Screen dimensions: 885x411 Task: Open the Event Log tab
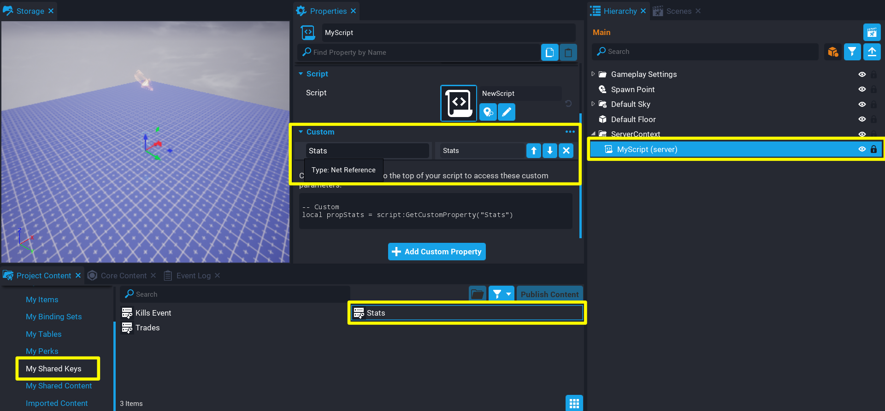coord(193,276)
